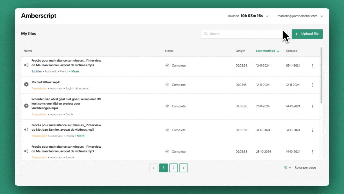This screenshot has height=194, width=344.
Task: Click last modified date 28-10-2024
Action: click(x=263, y=151)
